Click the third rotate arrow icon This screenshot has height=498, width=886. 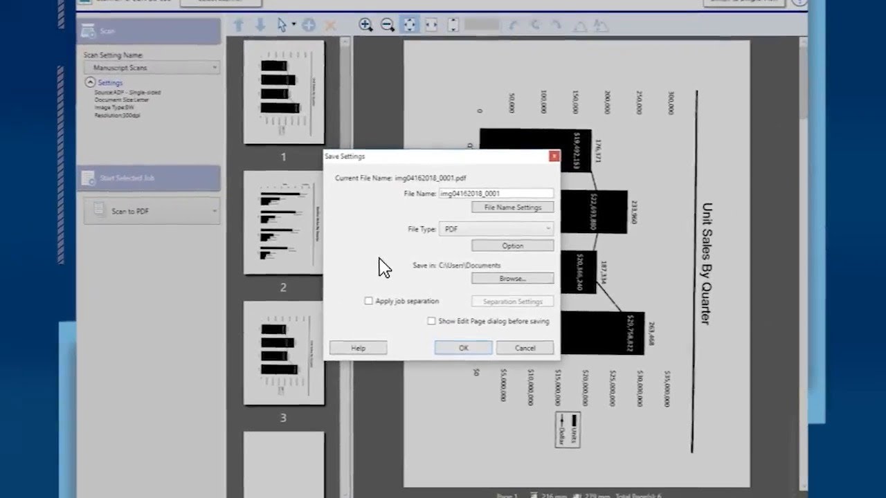pos(557,26)
